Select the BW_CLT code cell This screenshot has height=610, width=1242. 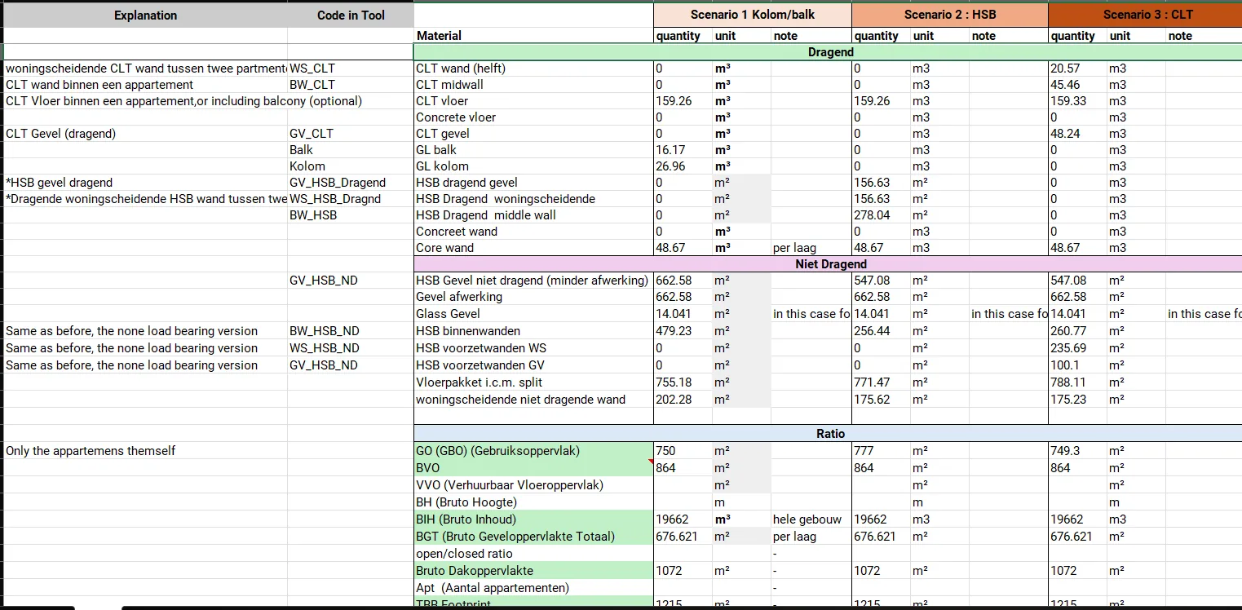351,85
